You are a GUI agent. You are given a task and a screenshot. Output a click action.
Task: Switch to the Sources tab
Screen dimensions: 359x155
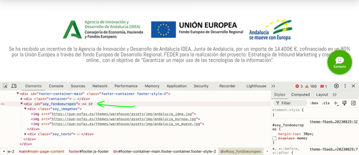click(78, 86)
